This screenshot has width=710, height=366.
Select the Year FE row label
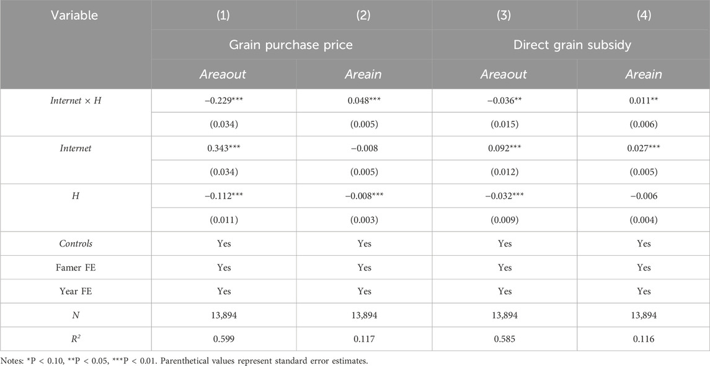pos(76,291)
